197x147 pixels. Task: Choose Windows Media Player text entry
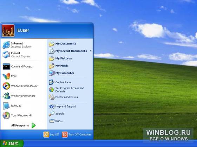(x=24, y=86)
